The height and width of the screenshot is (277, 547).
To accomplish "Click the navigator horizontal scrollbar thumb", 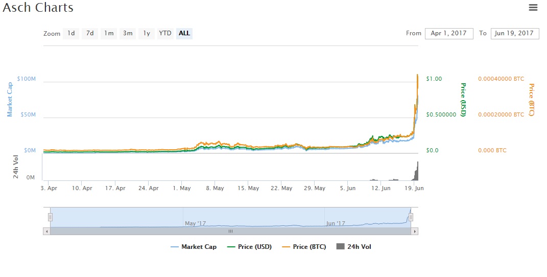I will tap(230, 231).
